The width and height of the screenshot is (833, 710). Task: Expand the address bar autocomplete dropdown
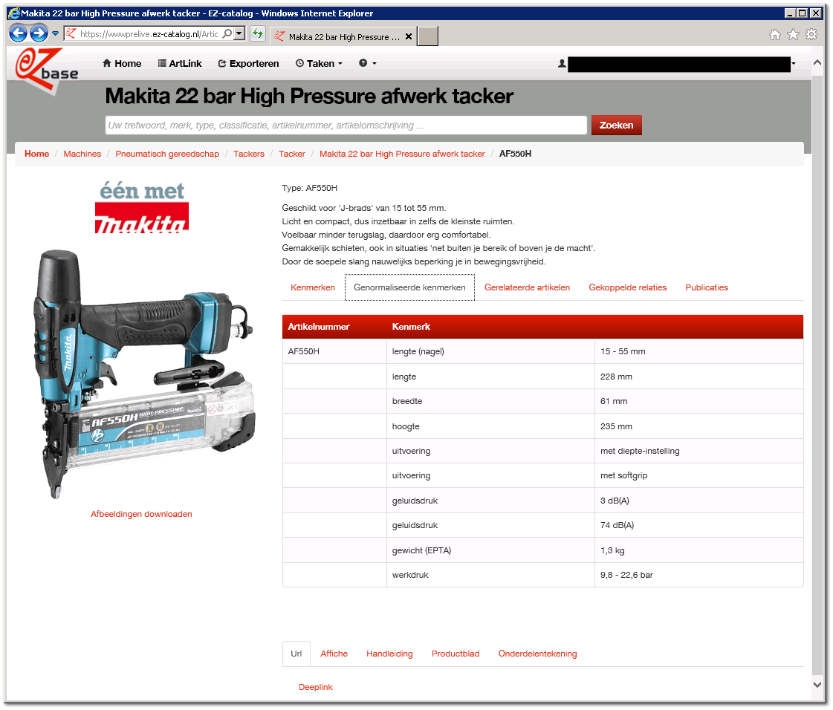239,34
